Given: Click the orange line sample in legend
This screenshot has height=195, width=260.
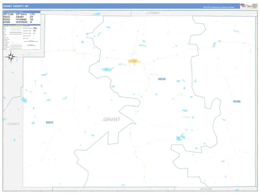Looking at the screenshot, I should point(16,27).
